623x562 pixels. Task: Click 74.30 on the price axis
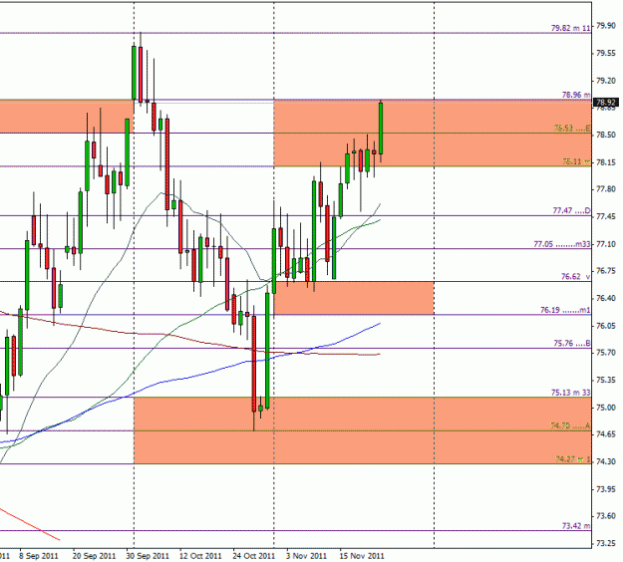[606, 462]
